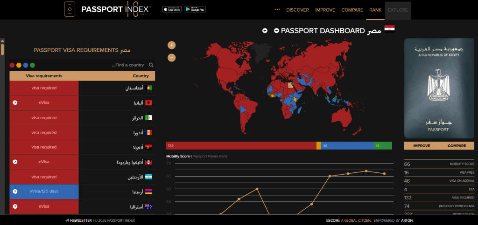Toggle the green visa-free filter dot
Screen dimensions: 478x225
point(32,65)
